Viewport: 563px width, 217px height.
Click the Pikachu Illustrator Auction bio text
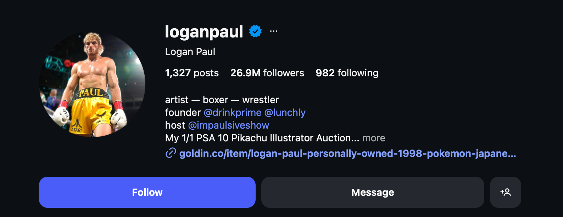(x=262, y=138)
